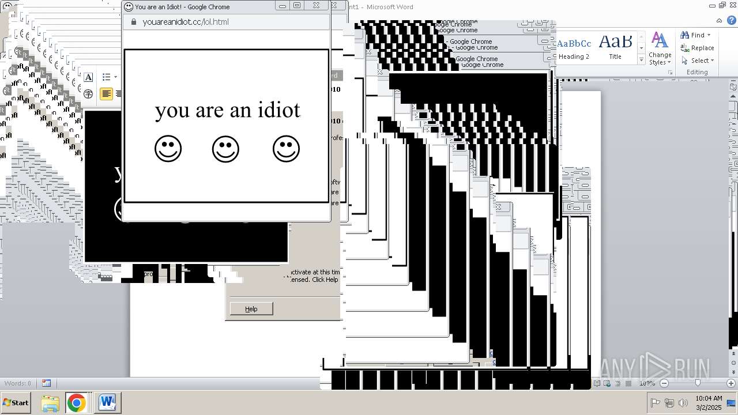Apply the Heading 2 style in Word
The width and height of the screenshot is (738, 415).
(574, 48)
